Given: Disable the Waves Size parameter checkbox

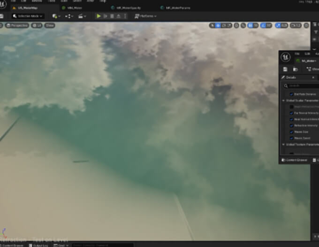Looking at the screenshot, I should 291,132.
